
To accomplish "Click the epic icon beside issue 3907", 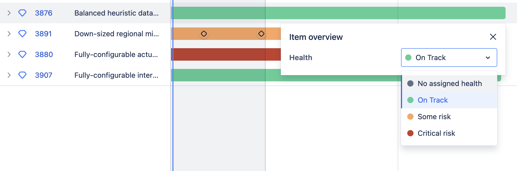I will pyautogui.click(x=22, y=75).
